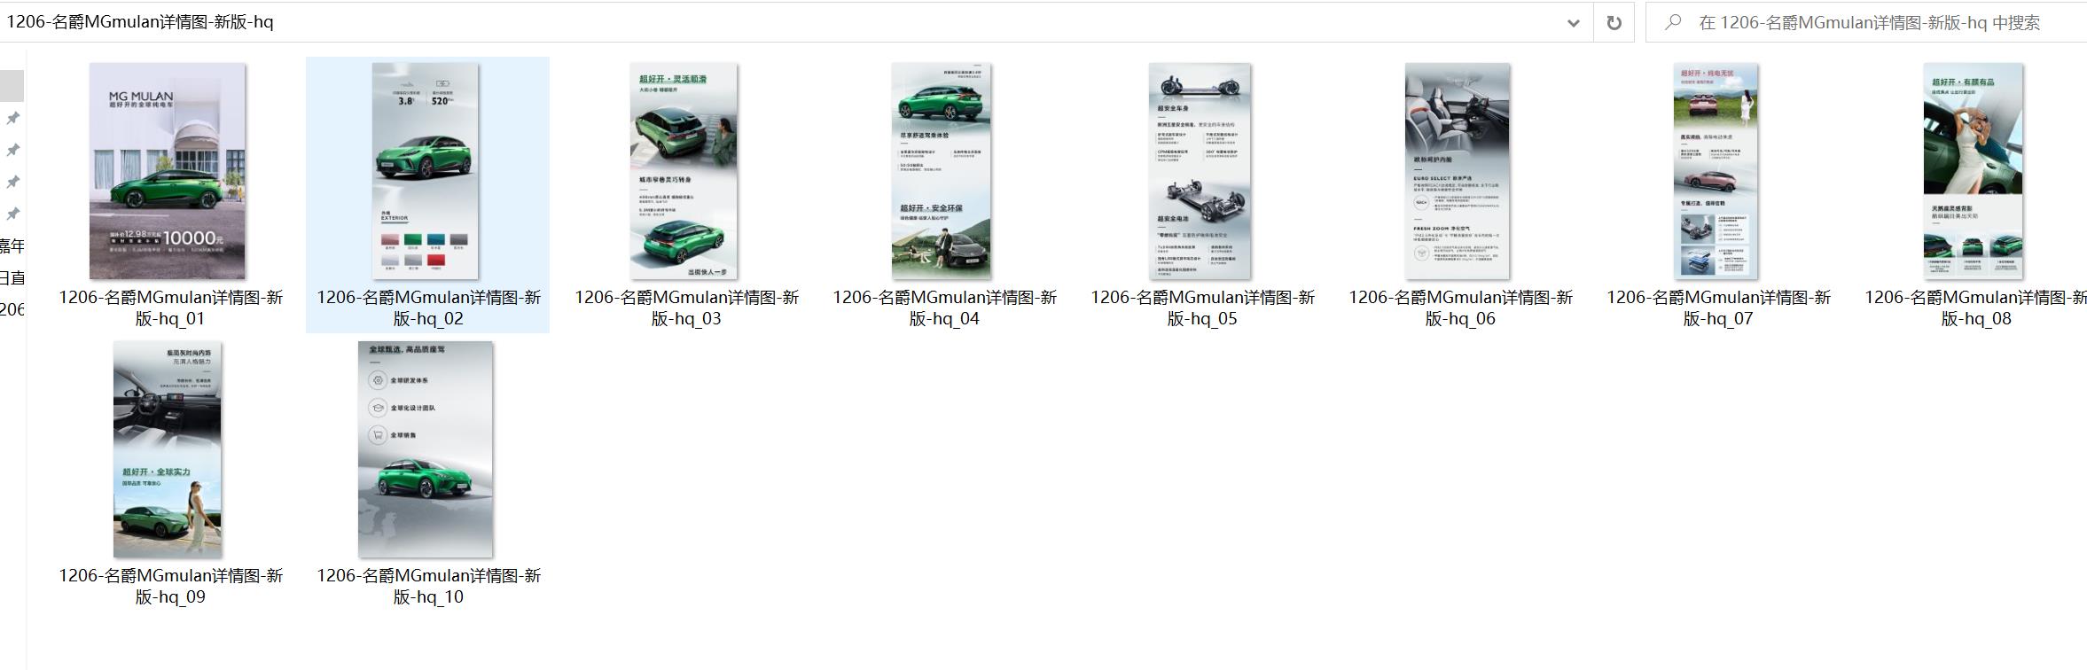Open thumbnail of file hq_01
Image resolution: width=2087 pixels, height=670 pixels.
[168, 171]
